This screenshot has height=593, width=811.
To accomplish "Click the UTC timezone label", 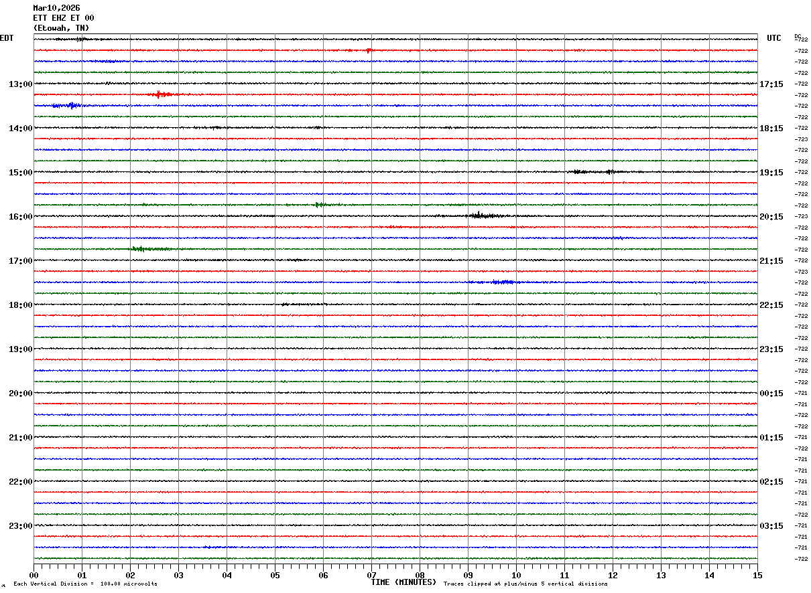I will (x=774, y=38).
